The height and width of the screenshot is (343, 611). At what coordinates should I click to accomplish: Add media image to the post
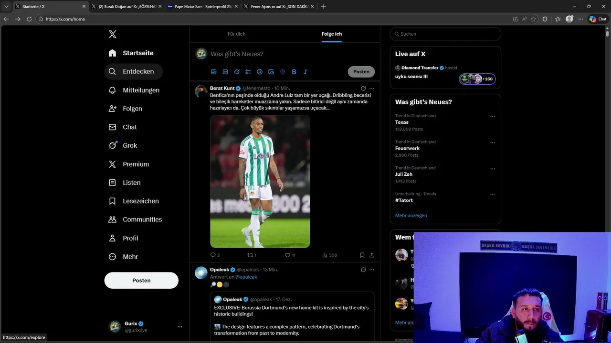click(214, 72)
